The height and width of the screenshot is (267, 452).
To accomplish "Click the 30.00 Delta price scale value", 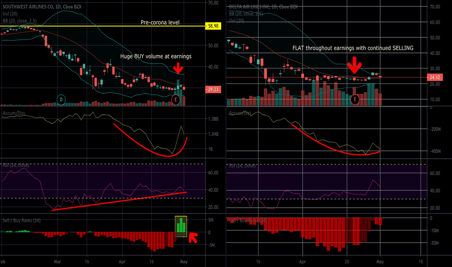I will coord(435,69).
